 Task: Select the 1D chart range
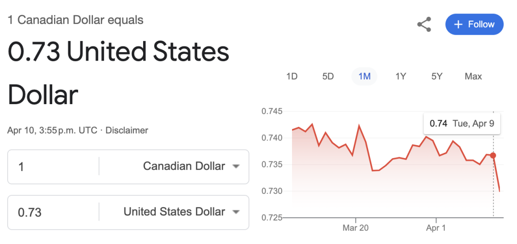click(292, 76)
